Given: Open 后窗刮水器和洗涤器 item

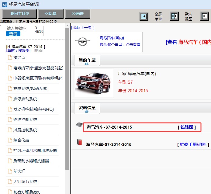Looking at the screenshot, I should (x=31, y=161).
